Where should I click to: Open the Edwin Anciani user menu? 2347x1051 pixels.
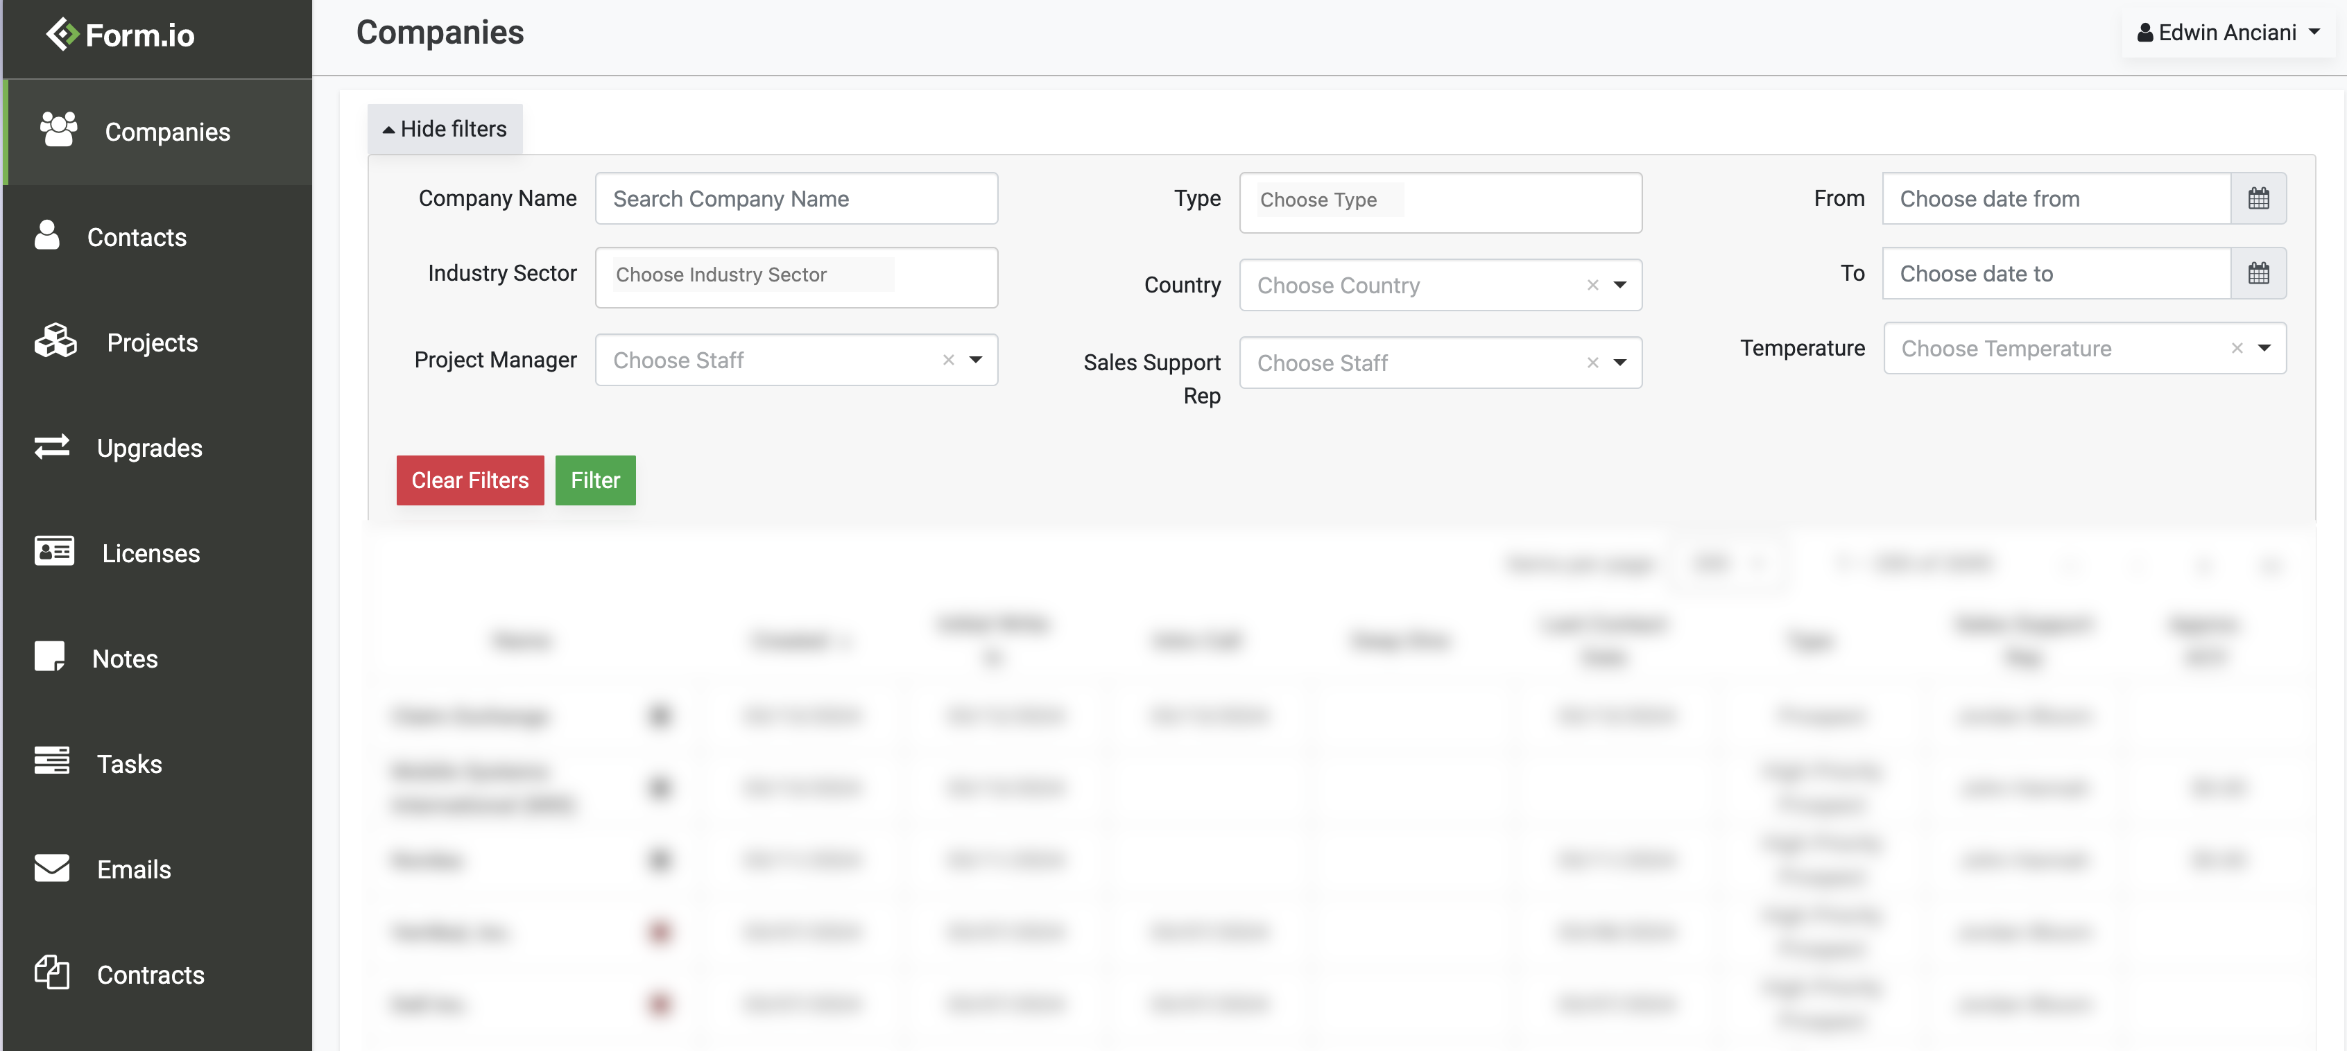pyautogui.click(x=2228, y=33)
